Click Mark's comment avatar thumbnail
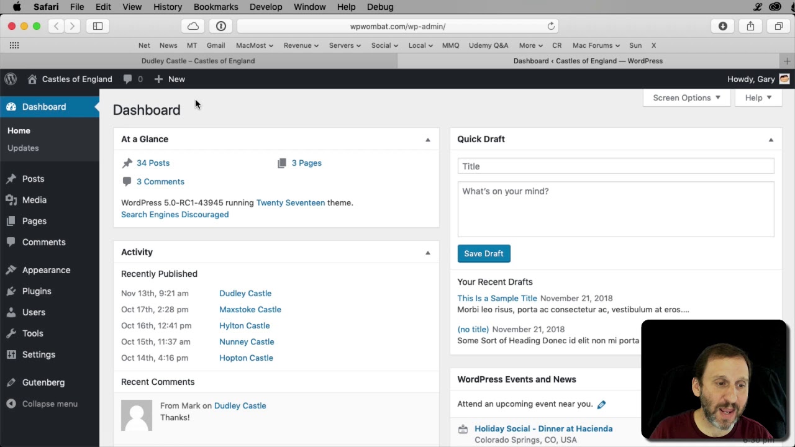 pos(137,415)
